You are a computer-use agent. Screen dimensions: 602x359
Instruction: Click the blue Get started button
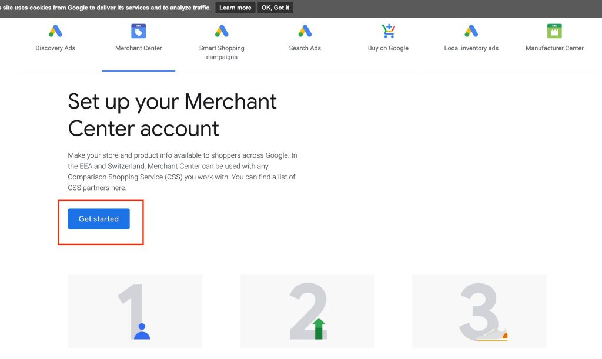tap(99, 219)
